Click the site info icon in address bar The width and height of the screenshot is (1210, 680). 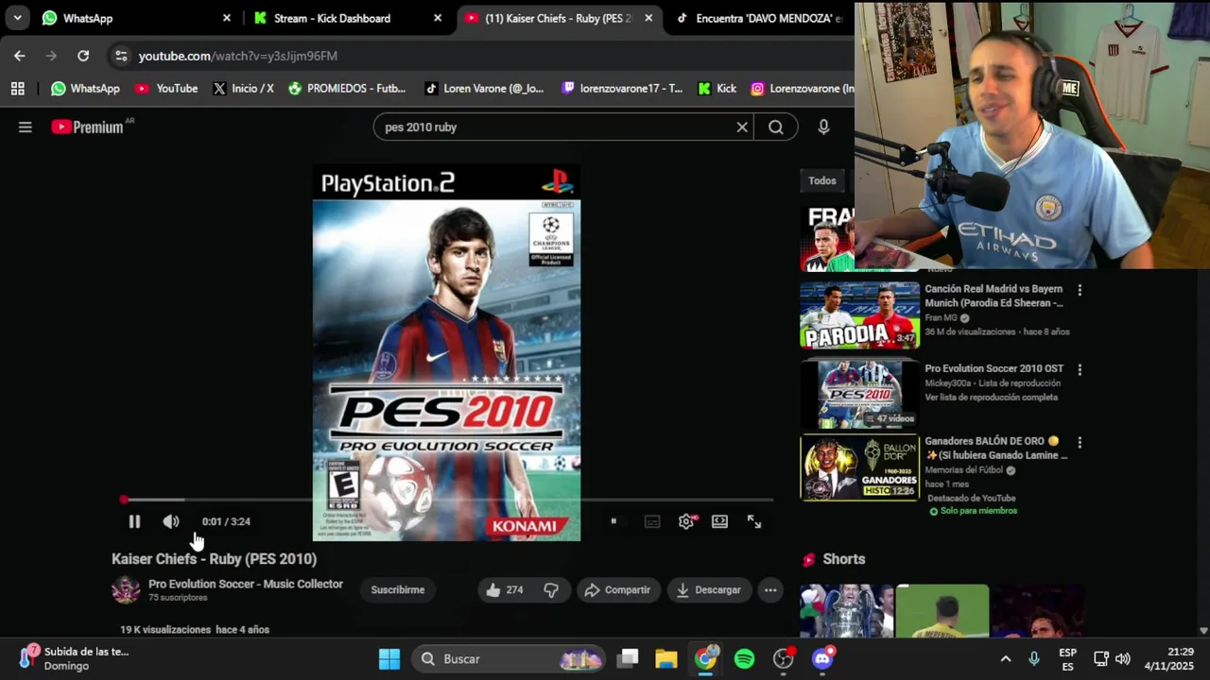[x=121, y=56]
